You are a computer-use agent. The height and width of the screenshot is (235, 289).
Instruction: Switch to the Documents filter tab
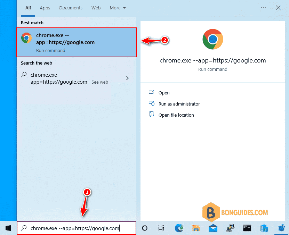[x=71, y=8]
